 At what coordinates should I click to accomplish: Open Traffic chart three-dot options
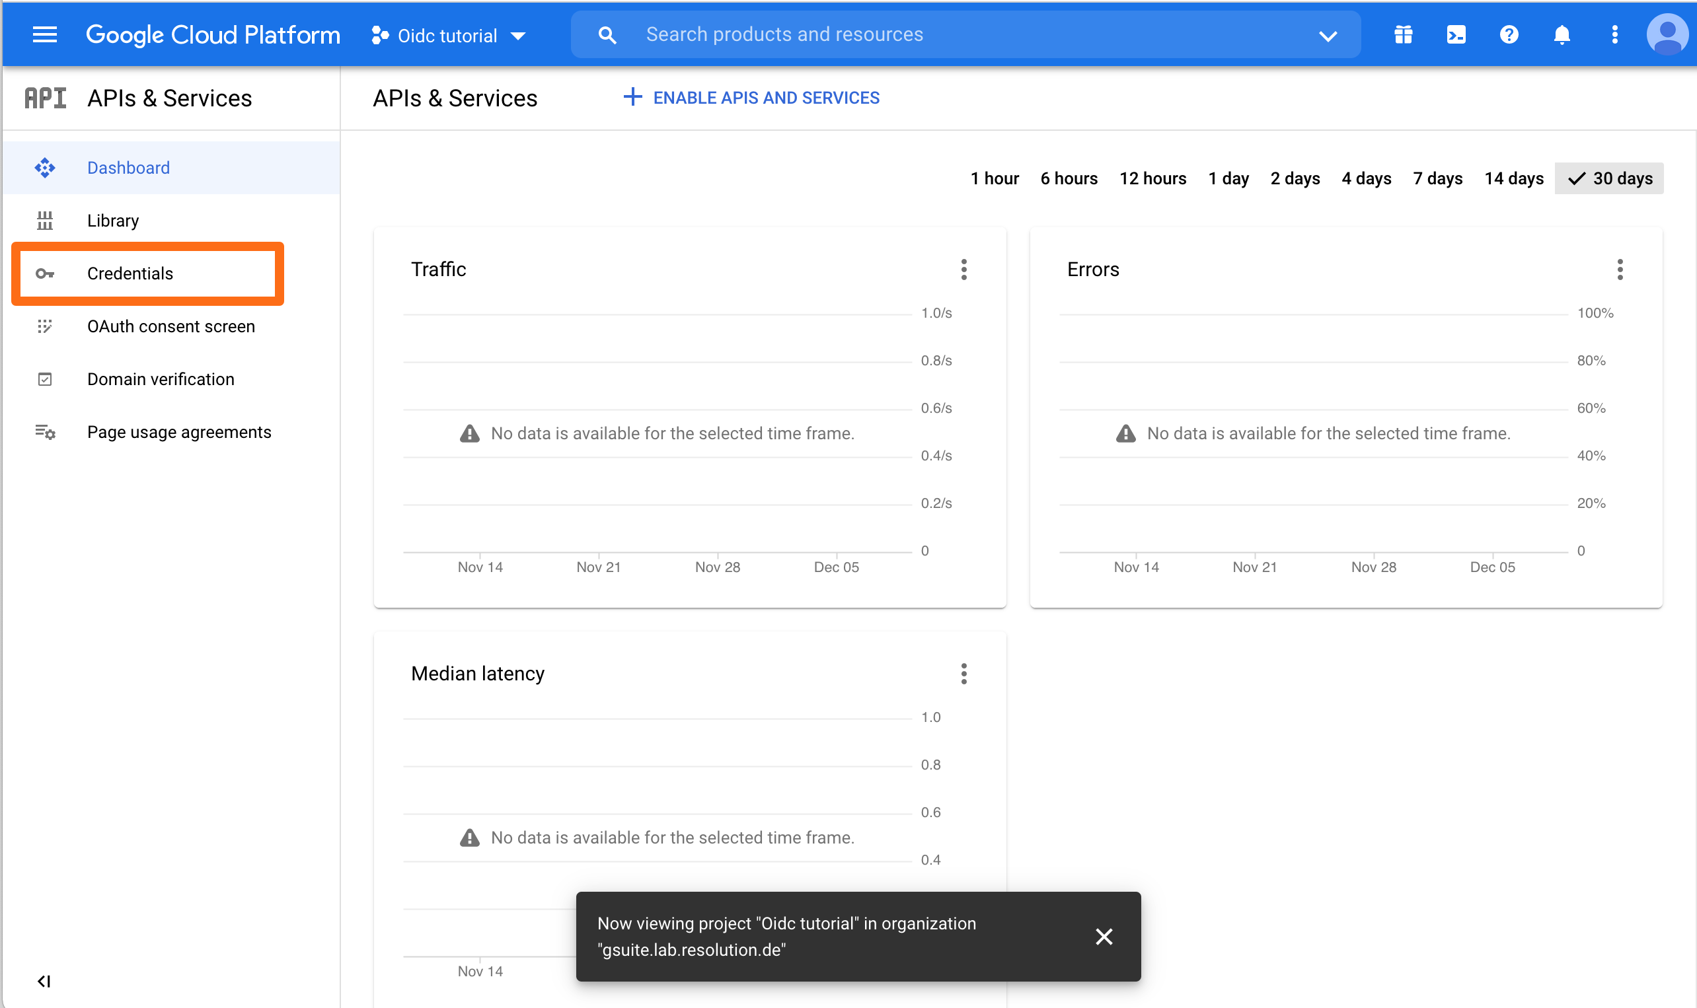click(963, 270)
